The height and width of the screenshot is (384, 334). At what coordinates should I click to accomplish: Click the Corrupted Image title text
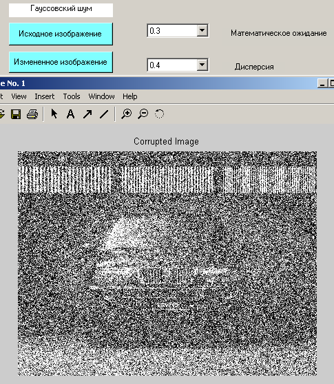[166, 142]
